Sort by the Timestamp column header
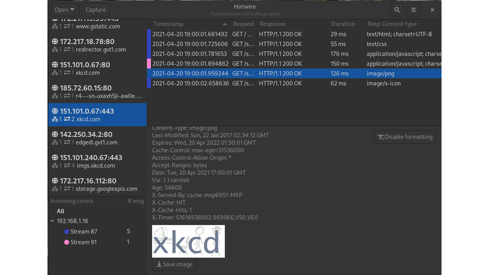Screen dimensions: 489x275 click(x=168, y=23)
